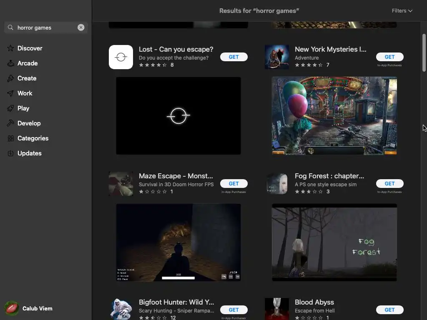Go to the Work section
The image size is (427, 320).
25,93
